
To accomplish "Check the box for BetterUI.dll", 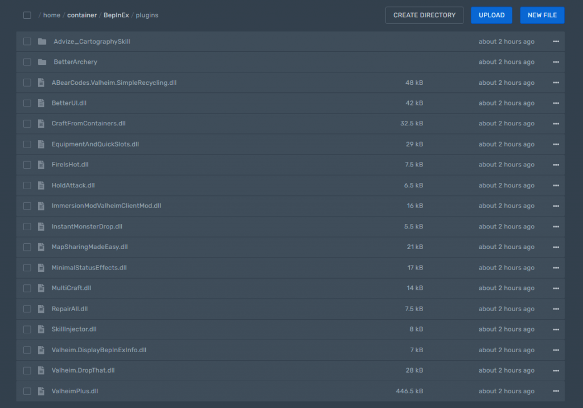I will pyautogui.click(x=27, y=103).
